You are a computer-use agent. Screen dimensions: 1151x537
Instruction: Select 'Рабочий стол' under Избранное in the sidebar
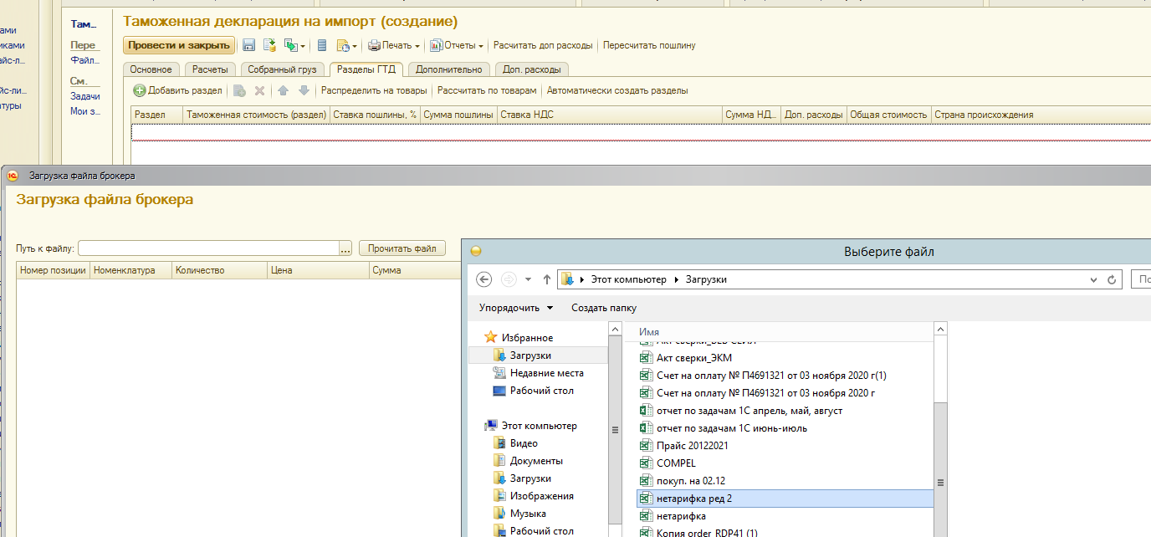tap(541, 391)
